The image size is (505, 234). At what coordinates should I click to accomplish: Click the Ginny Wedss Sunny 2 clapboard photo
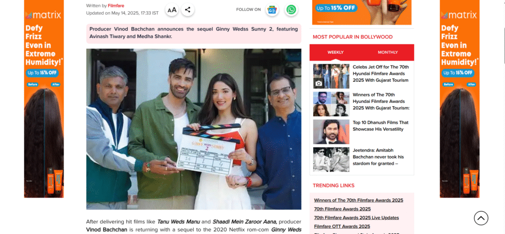pyautogui.click(x=194, y=129)
